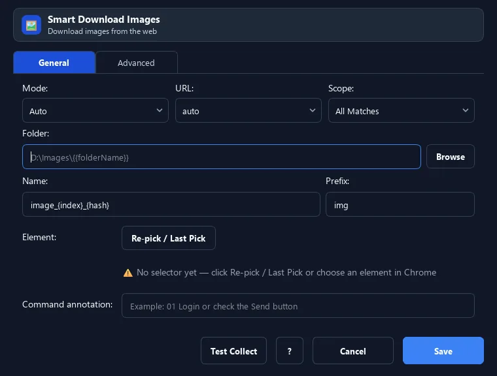Run Test Collect
The image size is (497, 376).
click(x=233, y=351)
